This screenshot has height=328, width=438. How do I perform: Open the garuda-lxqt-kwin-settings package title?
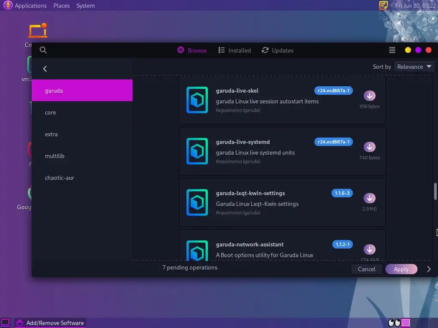click(x=250, y=193)
